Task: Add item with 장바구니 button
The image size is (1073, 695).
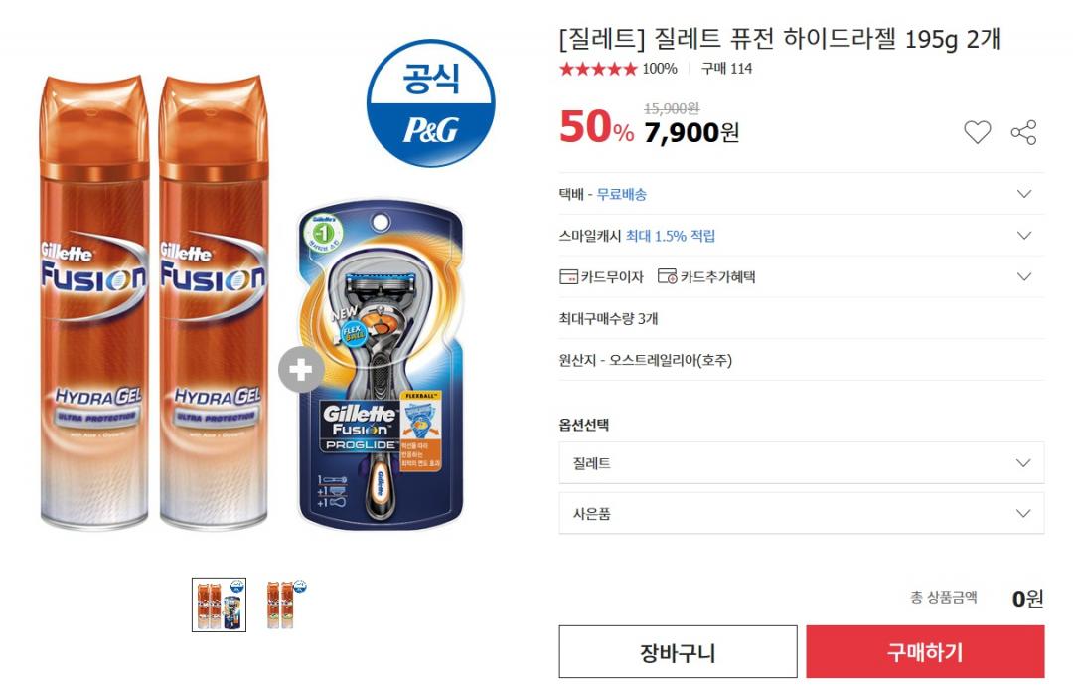Action: click(678, 652)
